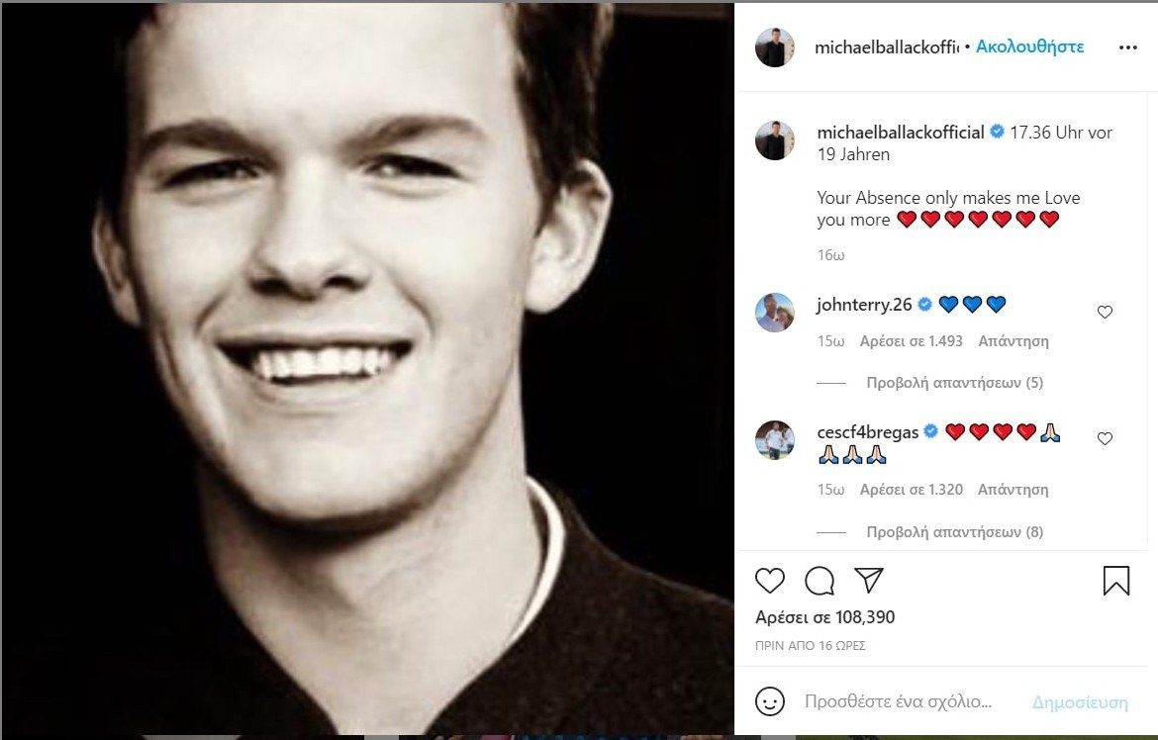Click the add a comment text field
Image resolution: width=1158 pixels, height=740 pixels.
point(898,701)
